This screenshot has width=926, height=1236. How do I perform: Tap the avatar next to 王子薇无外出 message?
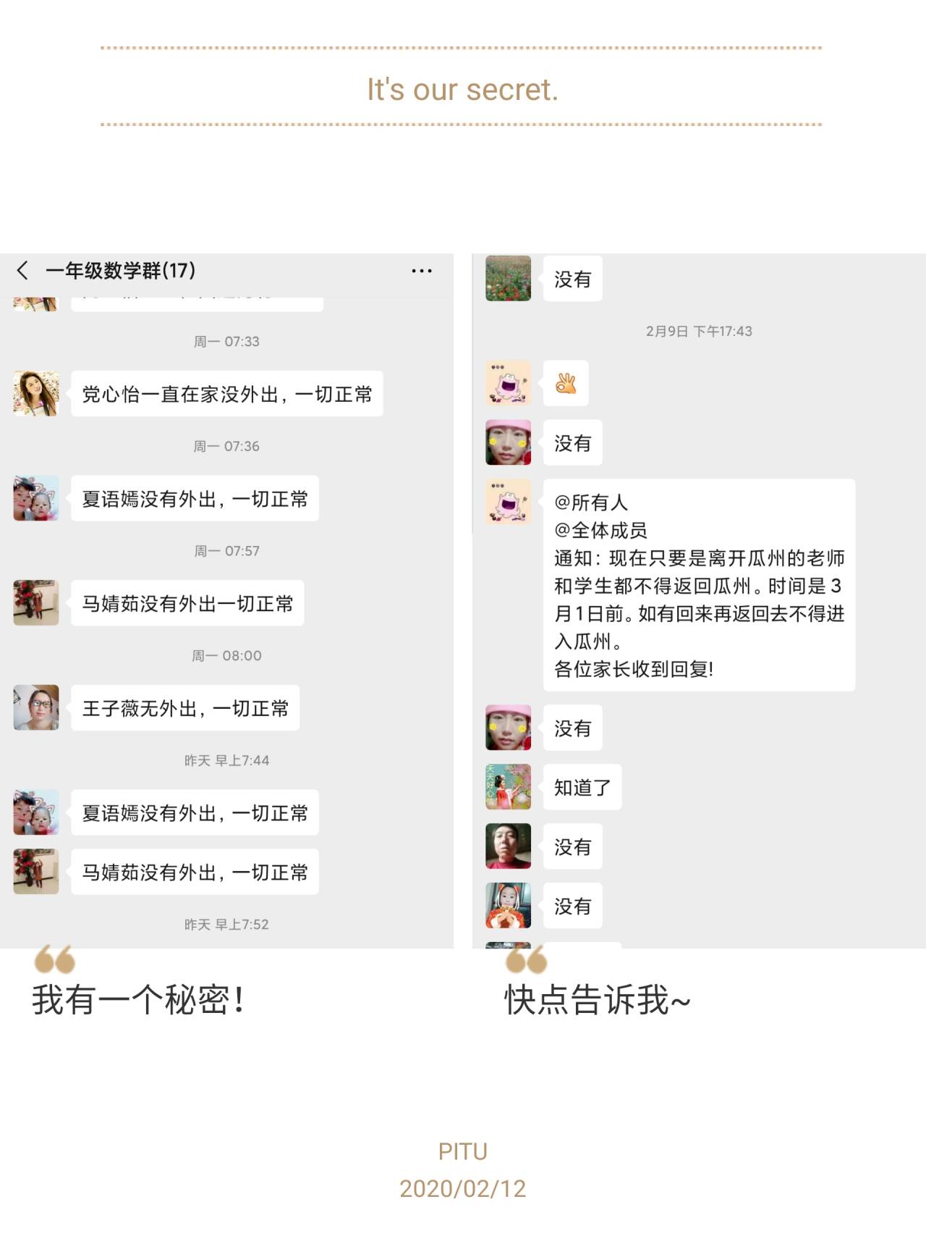tap(35, 707)
